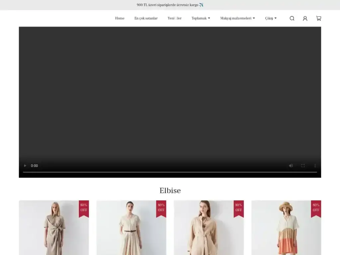Click the Yeniler navigation link
The height and width of the screenshot is (255, 340).
[x=174, y=18]
